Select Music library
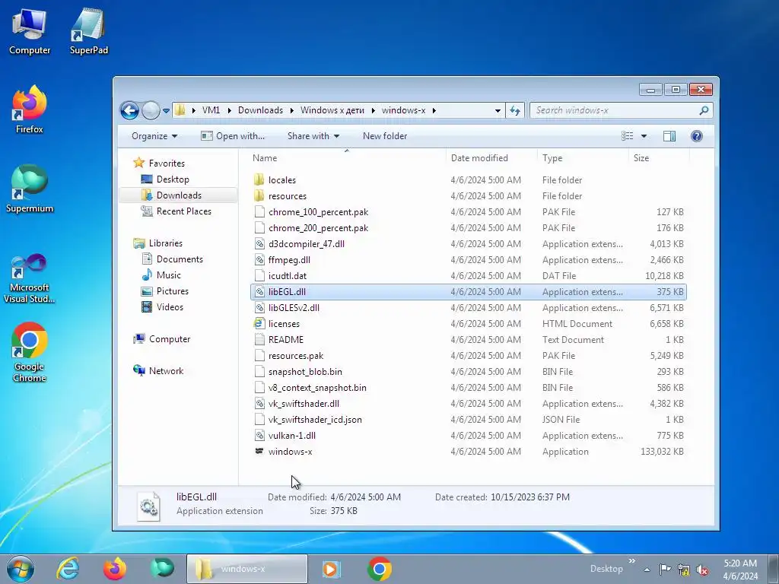 click(168, 275)
